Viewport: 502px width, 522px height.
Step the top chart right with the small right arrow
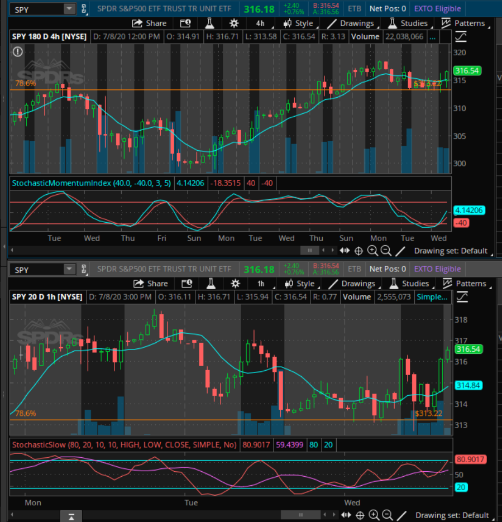[332, 250]
